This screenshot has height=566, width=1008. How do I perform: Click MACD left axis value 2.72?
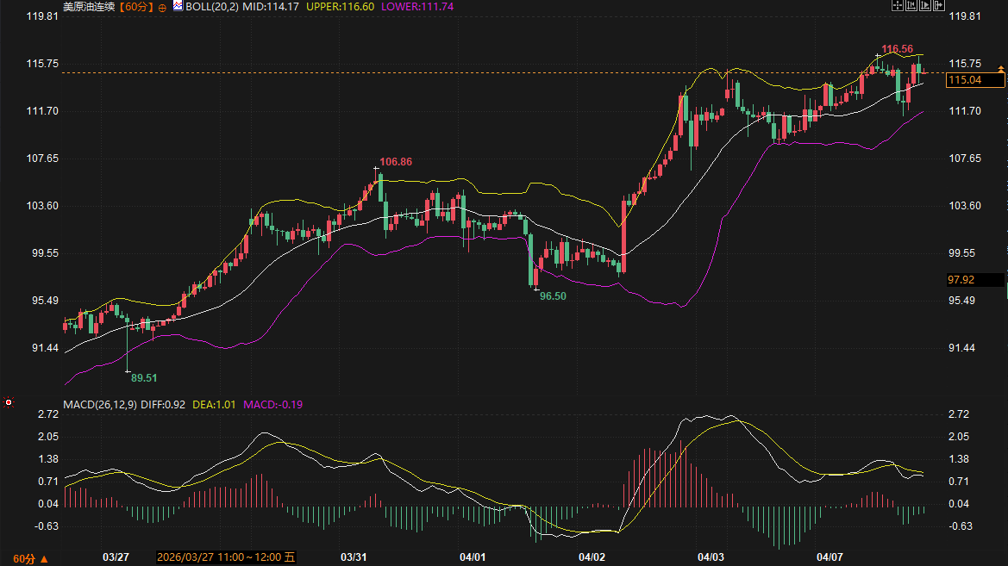pos(48,414)
